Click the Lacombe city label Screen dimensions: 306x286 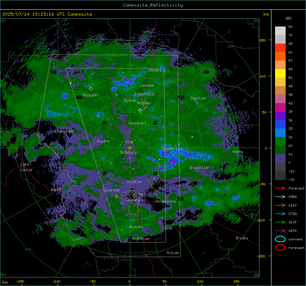(147, 85)
